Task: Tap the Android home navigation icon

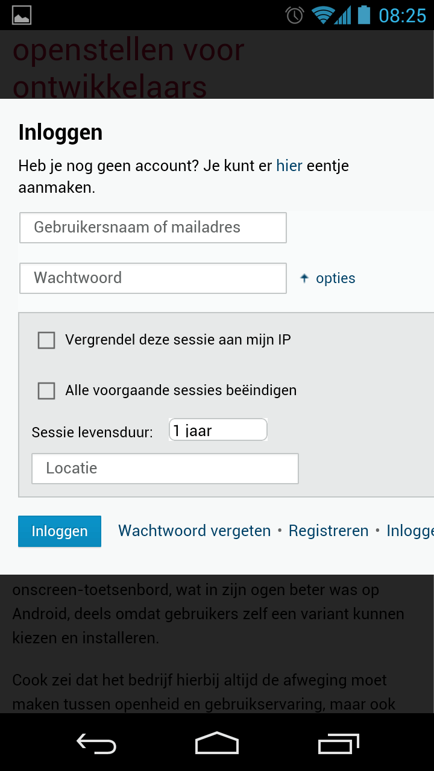Action: tap(217, 743)
